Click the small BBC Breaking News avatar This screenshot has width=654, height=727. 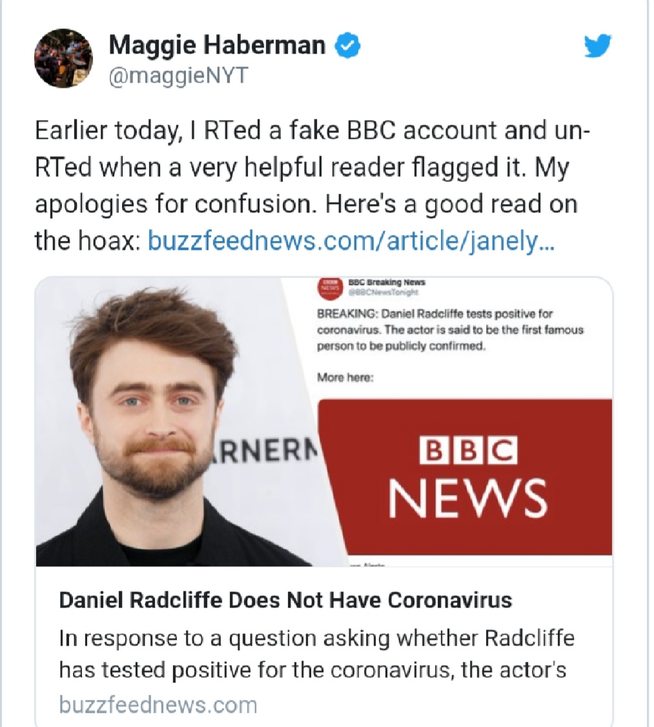tap(330, 287)
